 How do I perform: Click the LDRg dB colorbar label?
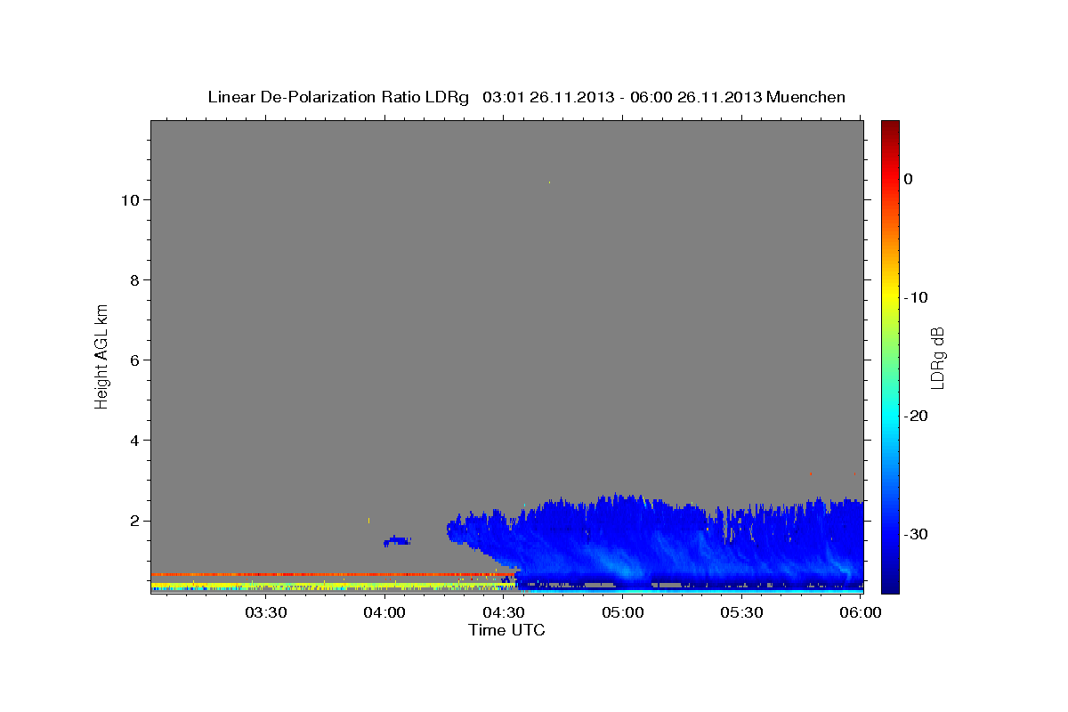click(936, 358)
